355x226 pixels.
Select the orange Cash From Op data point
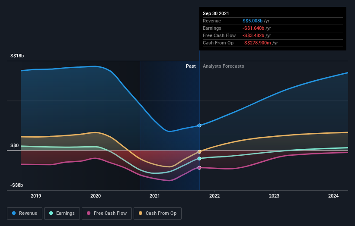199,152
